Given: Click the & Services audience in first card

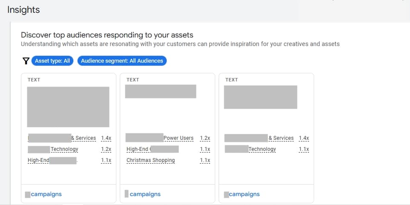Looking at the screenshot, I should (x=84, y=138).
